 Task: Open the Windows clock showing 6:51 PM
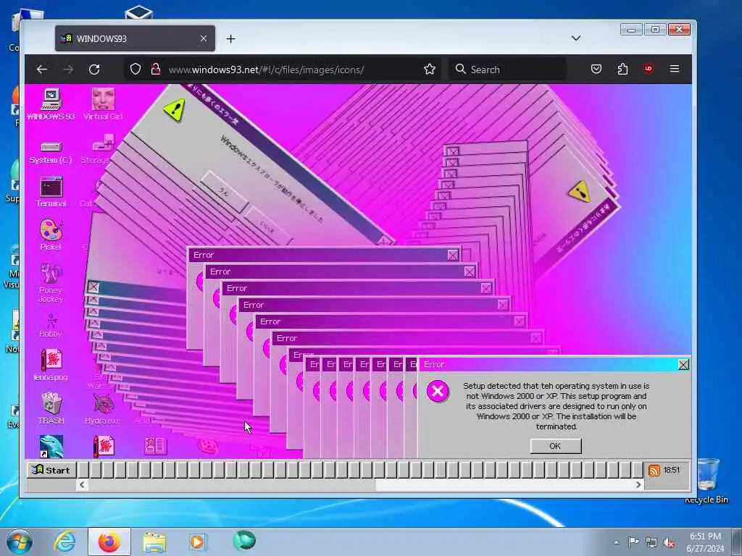pyautogui.click(x=705, y=542)
